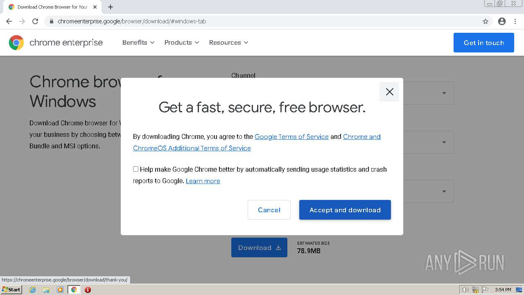Screen dimensions: 524x295
Task: Click the action center flag tray icon
Action: (x=485, y=290)
